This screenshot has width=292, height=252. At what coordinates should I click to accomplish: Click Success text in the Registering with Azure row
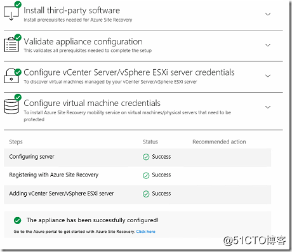pyautogui.click(x=161, y=175)
